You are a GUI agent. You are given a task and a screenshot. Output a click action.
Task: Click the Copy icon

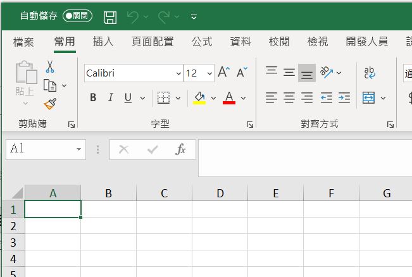pos(50,85)
